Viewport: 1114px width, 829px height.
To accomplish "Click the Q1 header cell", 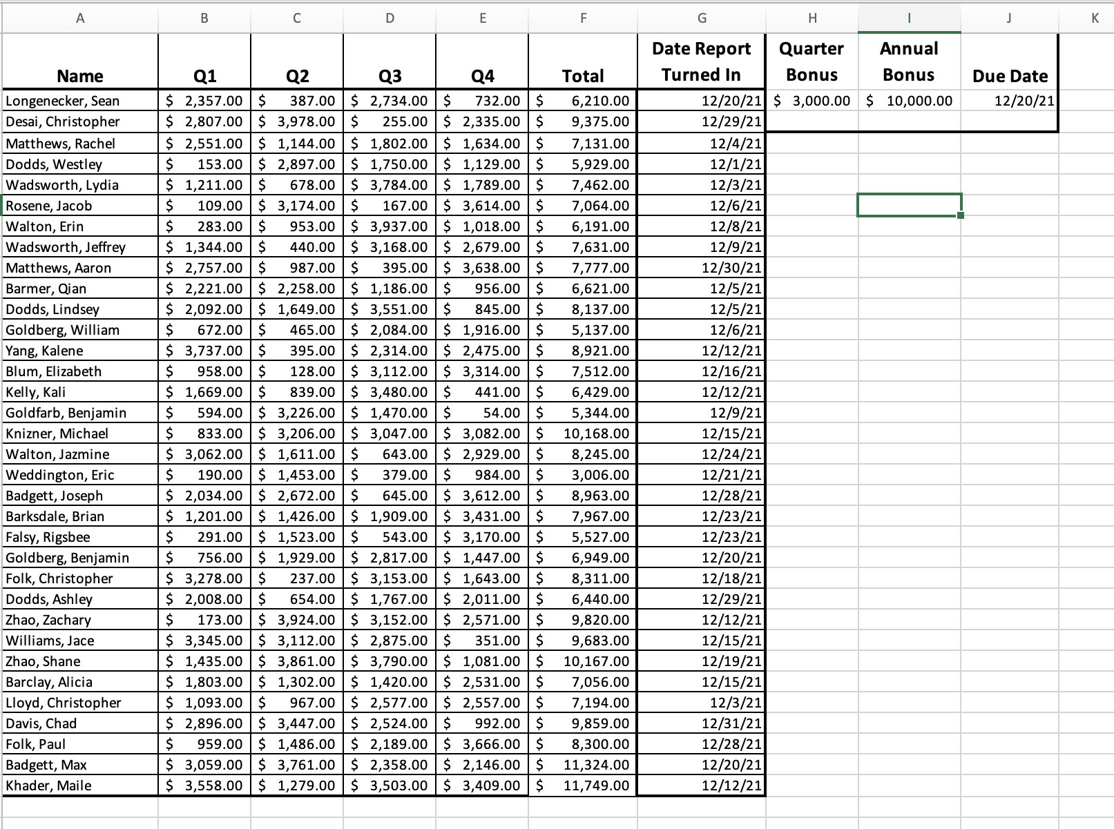I will tap(203, 76).
